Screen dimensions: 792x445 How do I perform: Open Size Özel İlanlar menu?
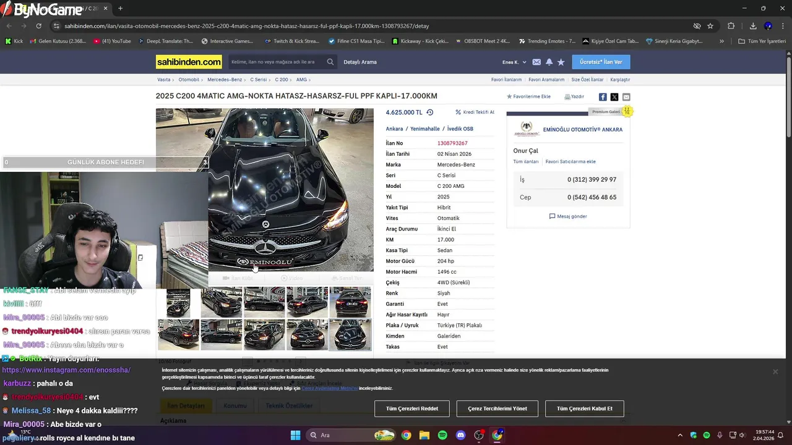[587, 80]
